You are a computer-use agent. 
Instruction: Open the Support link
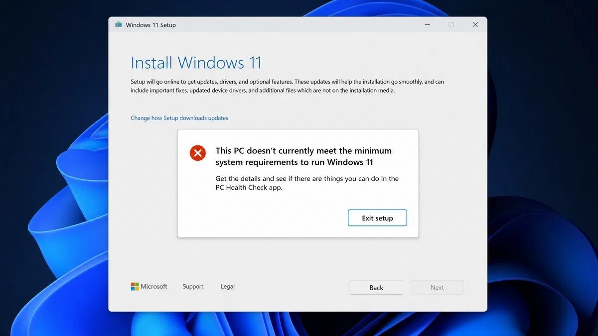point(193,286)
